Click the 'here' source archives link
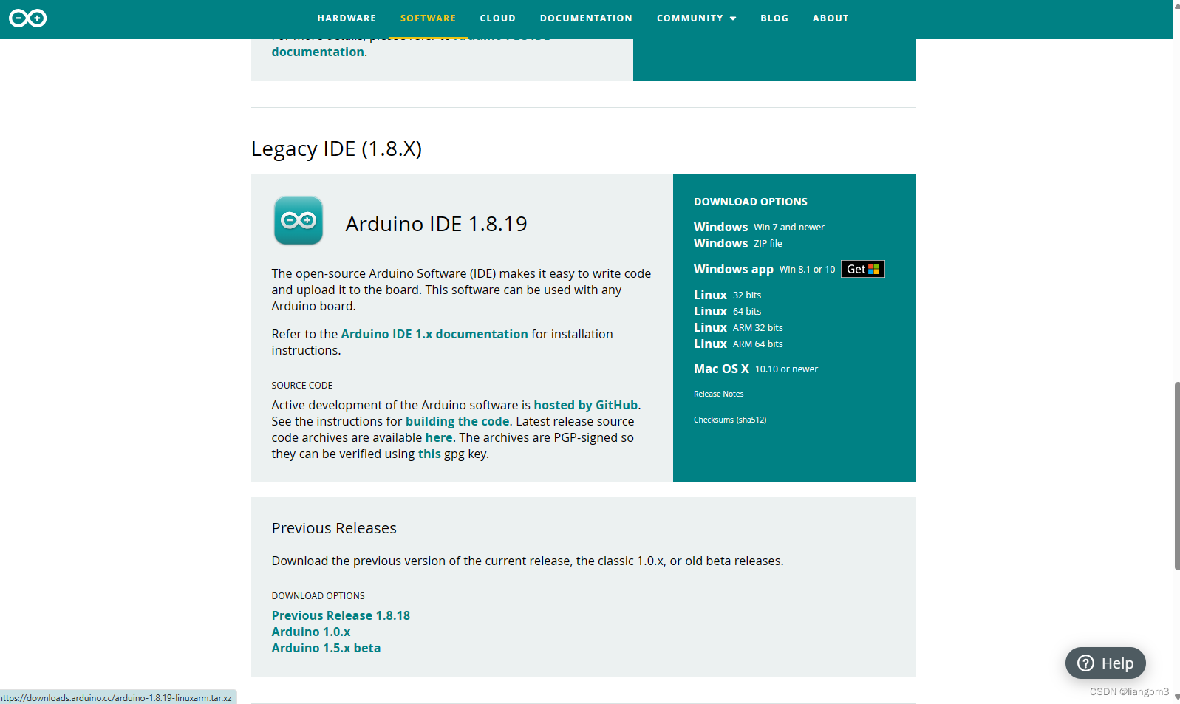The height and width of the screenshot is (704, 1180). (x=439, y=437)
